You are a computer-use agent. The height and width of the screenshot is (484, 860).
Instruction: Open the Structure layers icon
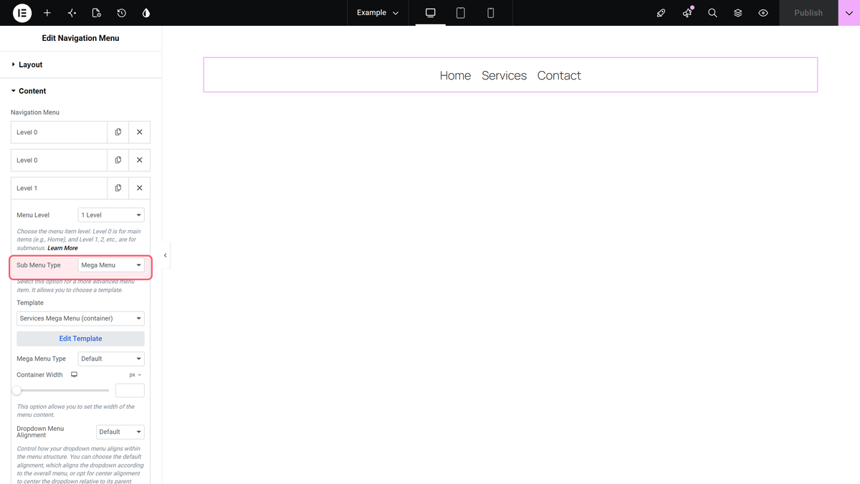738,13
